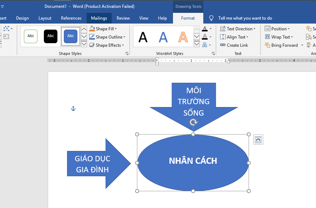Apply the blue WordArt style A
The width and height of the screenshot is (316, 208).
tap(163, 37)
